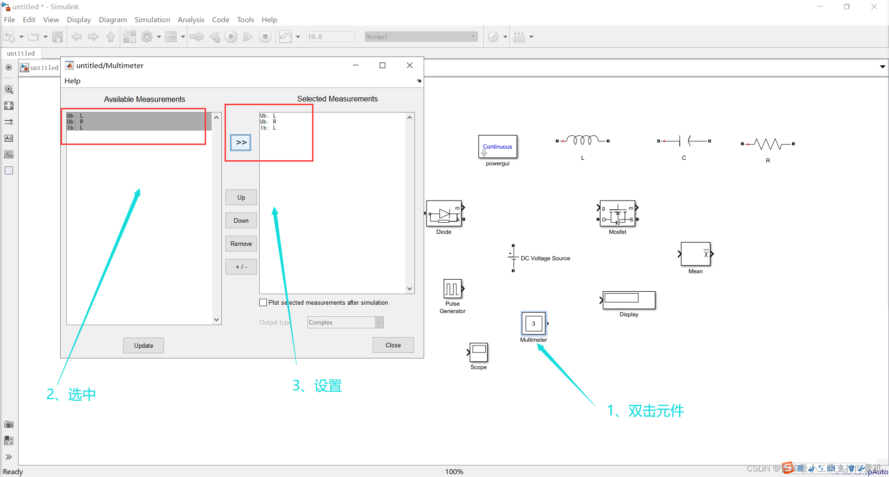The image size is (889, 477).
Task: Expand the New Model dropdown arrow
Action: click(21, 37)
